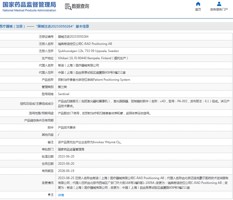Click the 注册证编号 label cell
Viewport: 233px width, 200px height.
tap(46, 36)
